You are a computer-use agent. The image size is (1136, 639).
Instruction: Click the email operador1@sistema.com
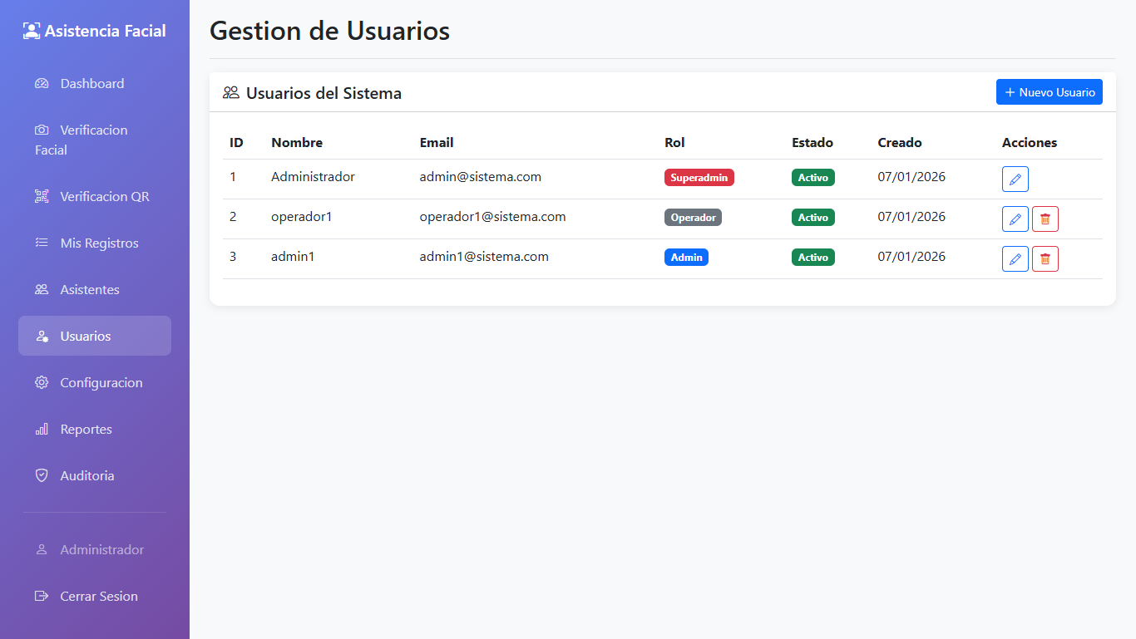[492, 217]
